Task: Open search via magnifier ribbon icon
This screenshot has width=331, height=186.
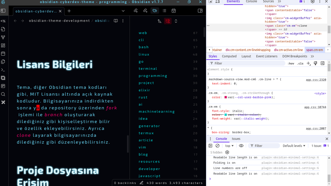Action: (3, 94)
